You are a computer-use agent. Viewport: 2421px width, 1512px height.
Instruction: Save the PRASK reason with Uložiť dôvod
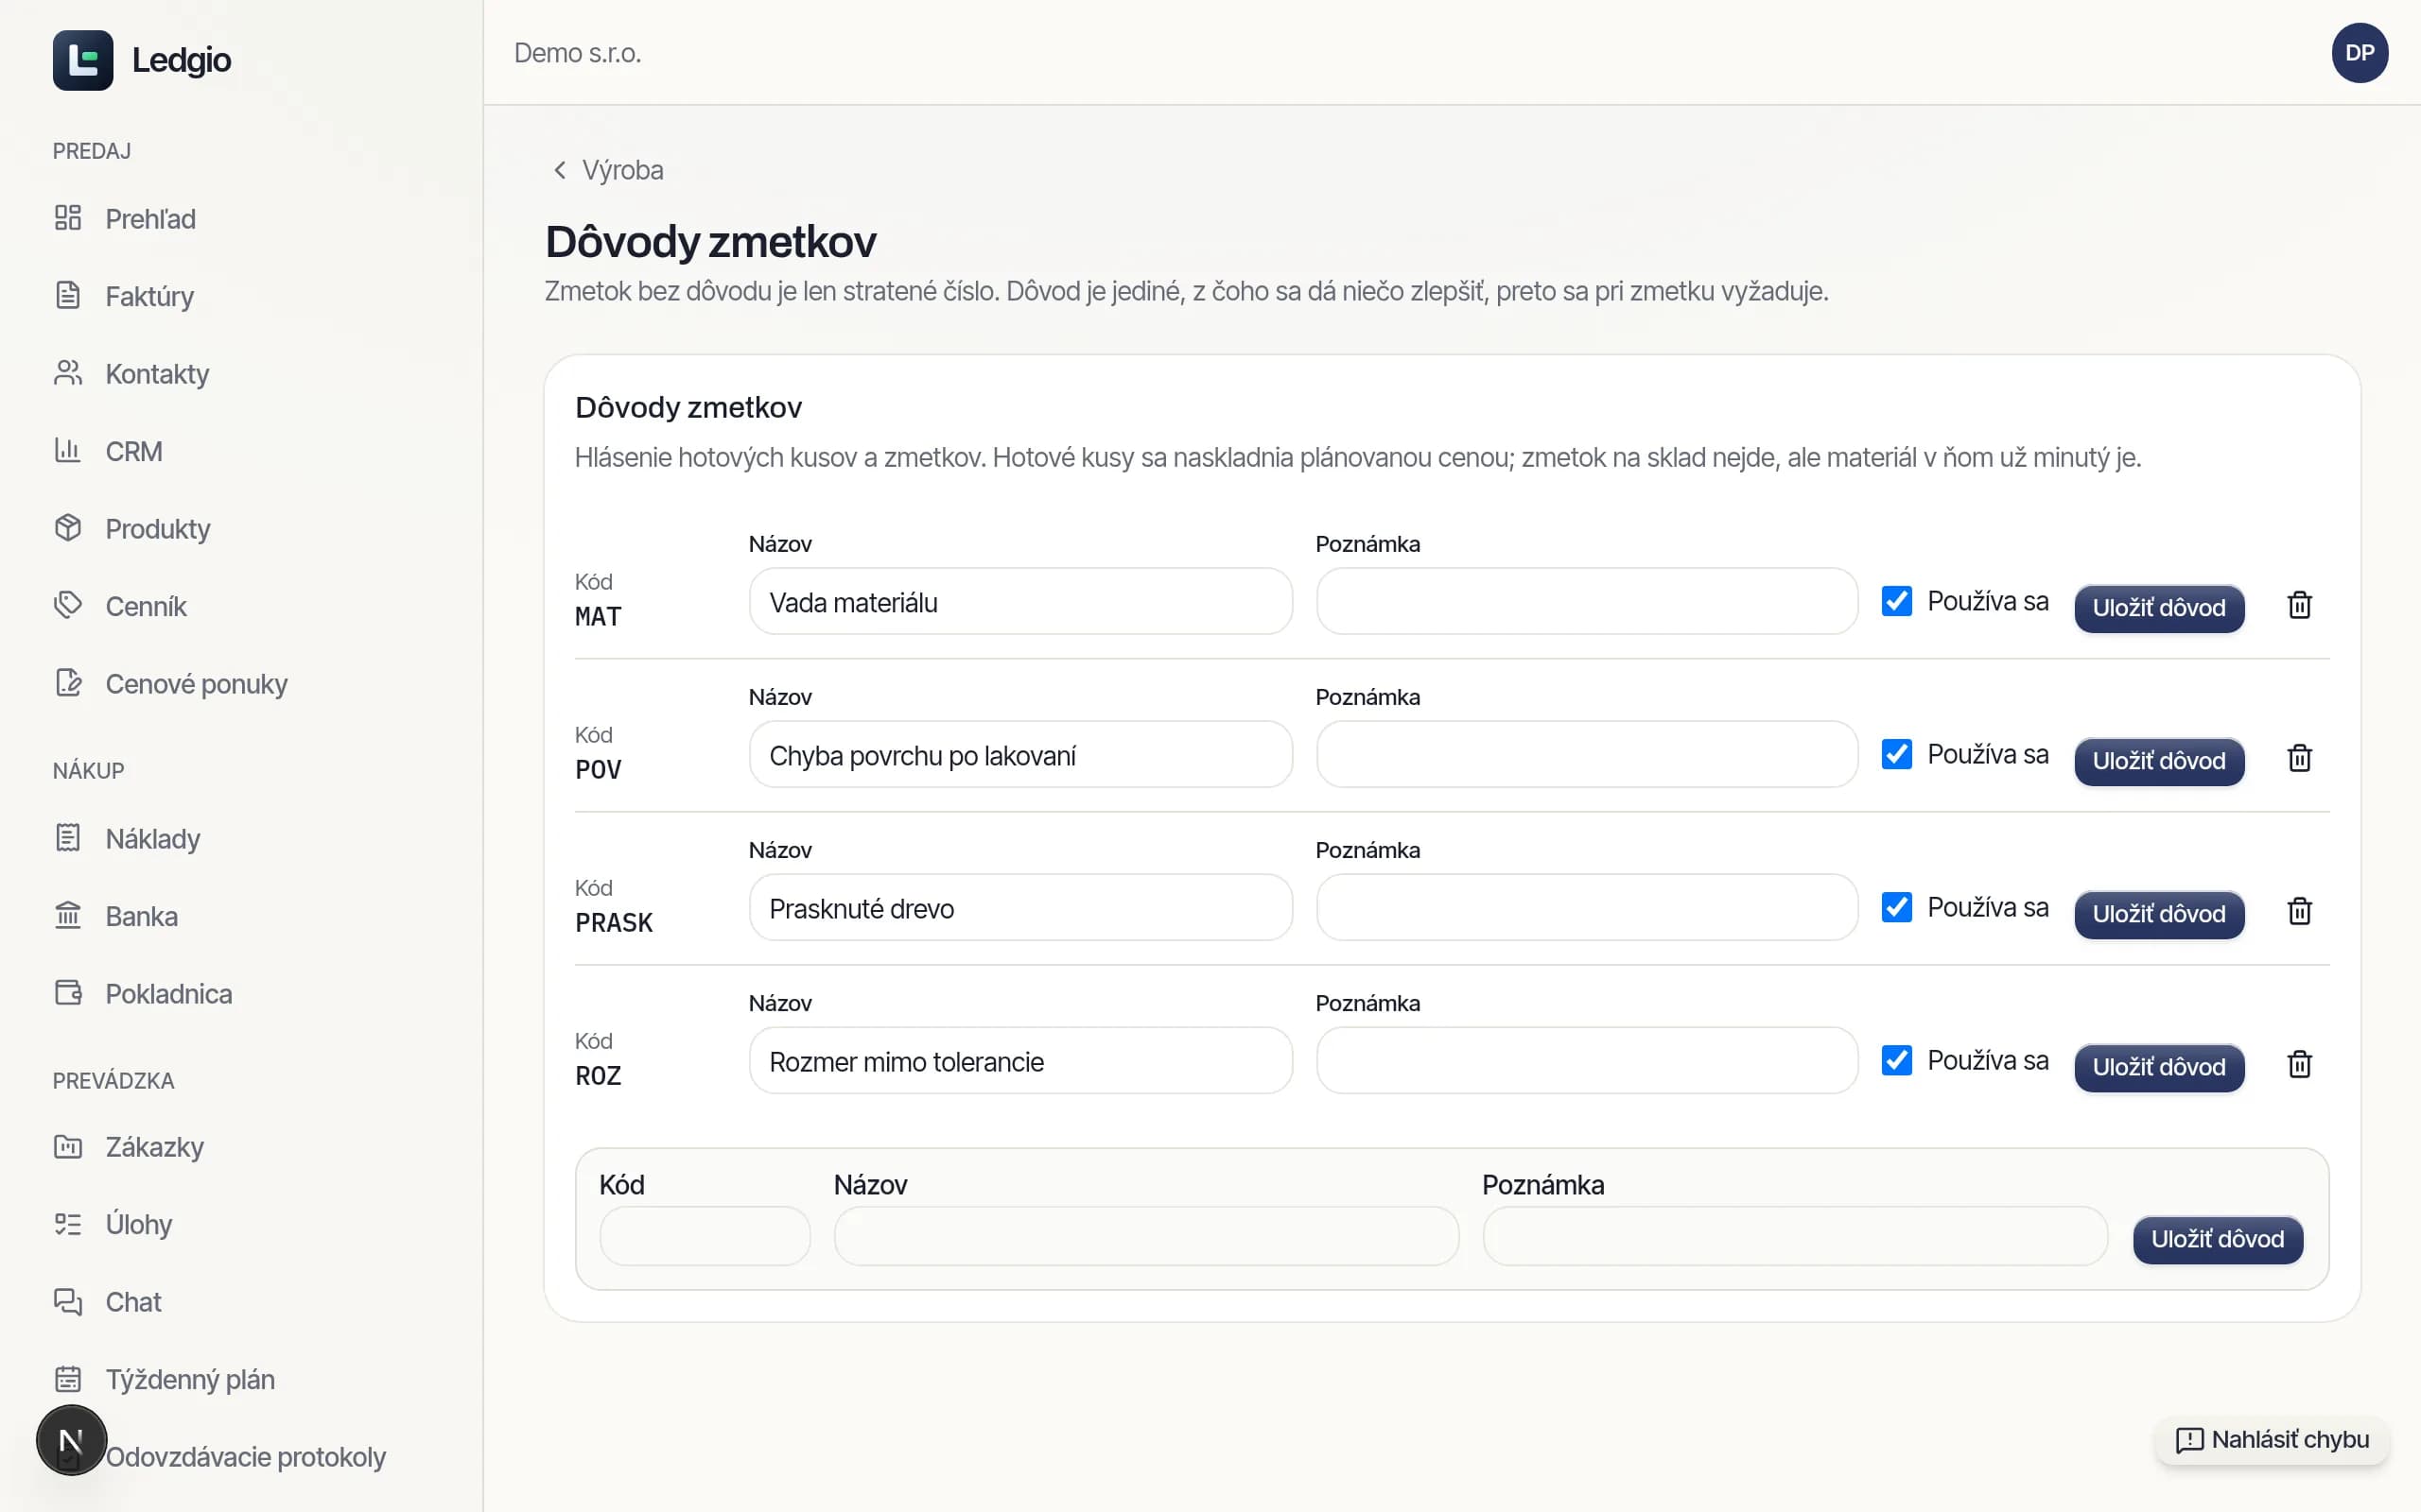tap(2159, 914)
